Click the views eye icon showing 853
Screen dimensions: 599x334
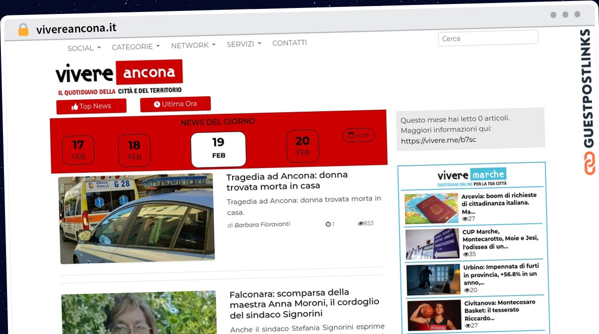(x=360, y=223)
